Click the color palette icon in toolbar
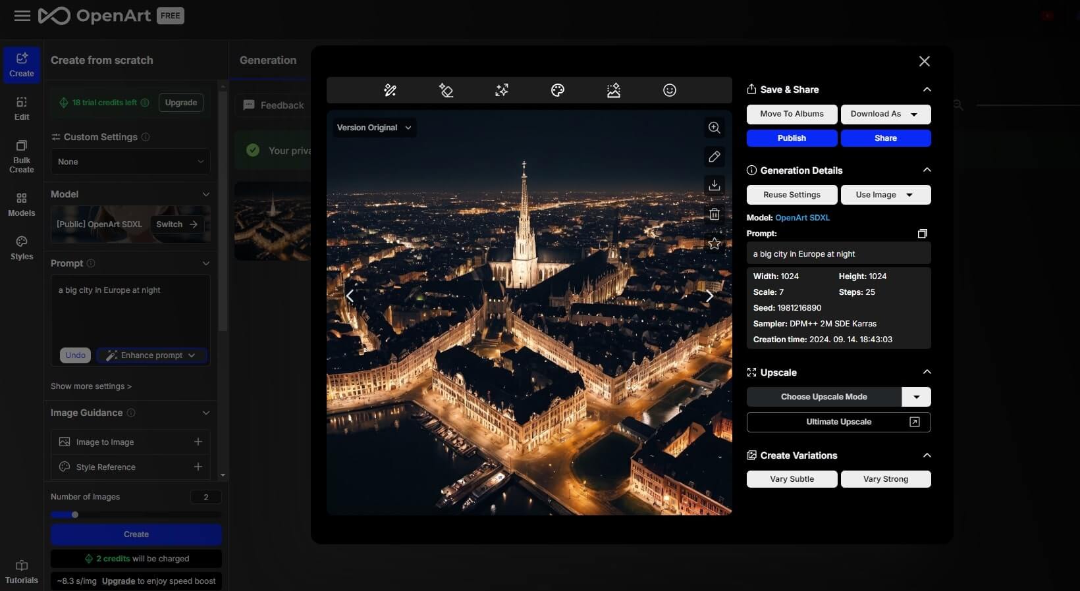1080x591 pixels. pyautogui.click(x=557, y=90)
